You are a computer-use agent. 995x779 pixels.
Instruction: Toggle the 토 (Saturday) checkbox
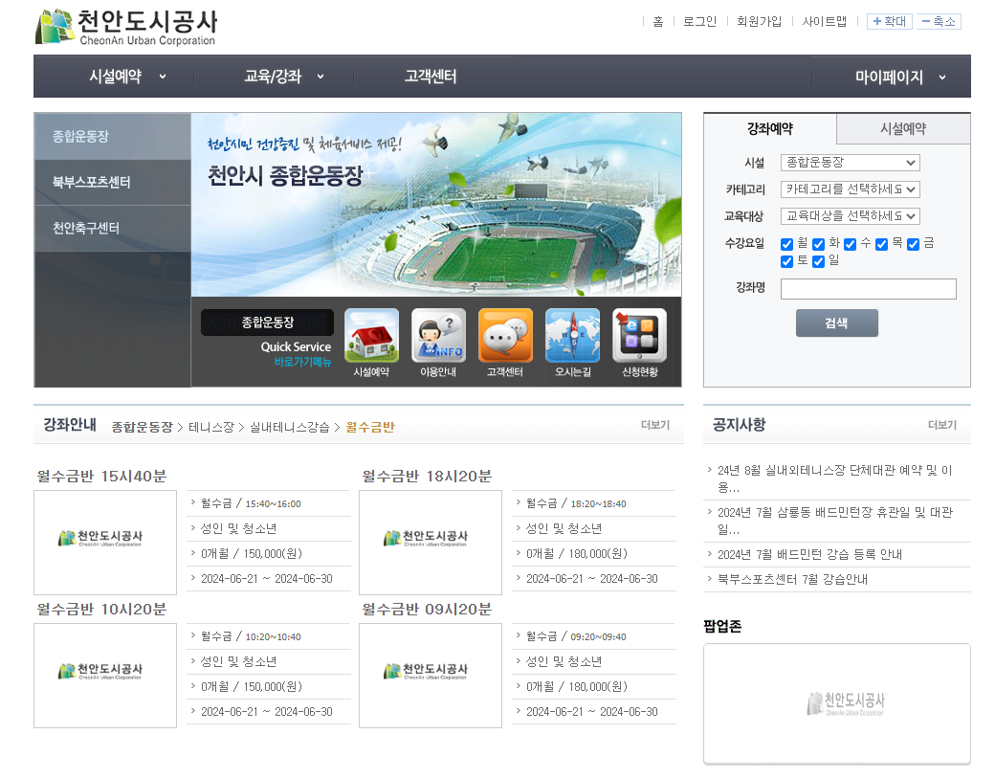[786, 261]
